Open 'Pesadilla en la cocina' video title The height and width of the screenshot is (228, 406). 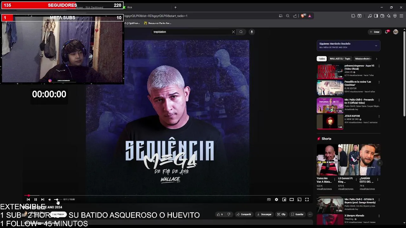pos(357,83)
